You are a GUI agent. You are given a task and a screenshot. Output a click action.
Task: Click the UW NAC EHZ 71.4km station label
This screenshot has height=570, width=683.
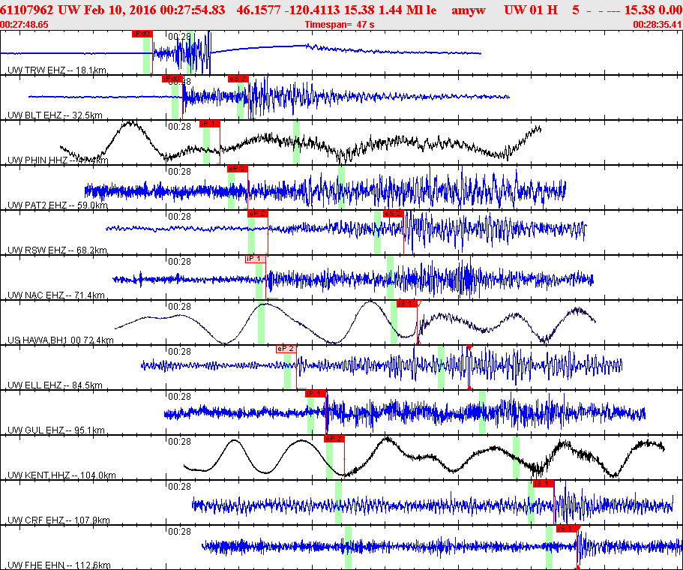56,295
